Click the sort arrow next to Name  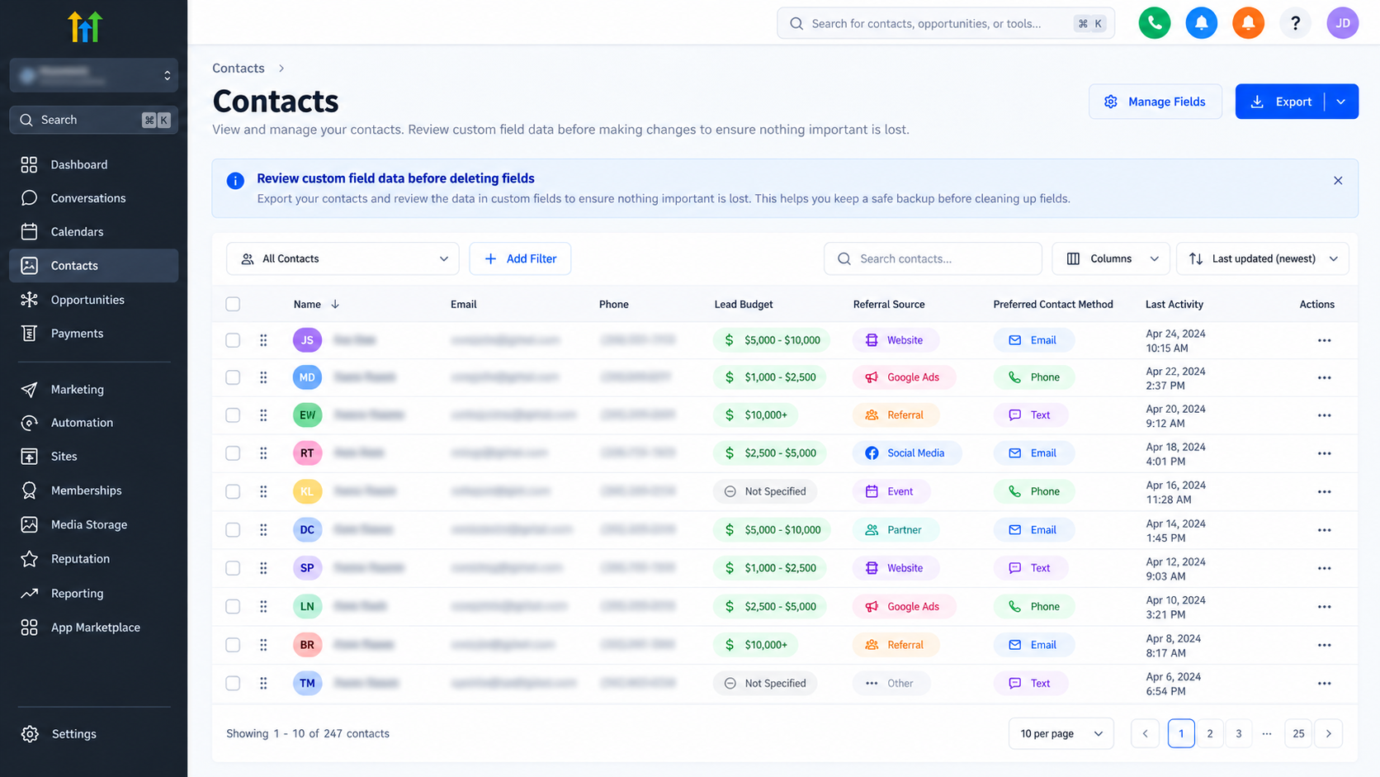click(335, 305)
